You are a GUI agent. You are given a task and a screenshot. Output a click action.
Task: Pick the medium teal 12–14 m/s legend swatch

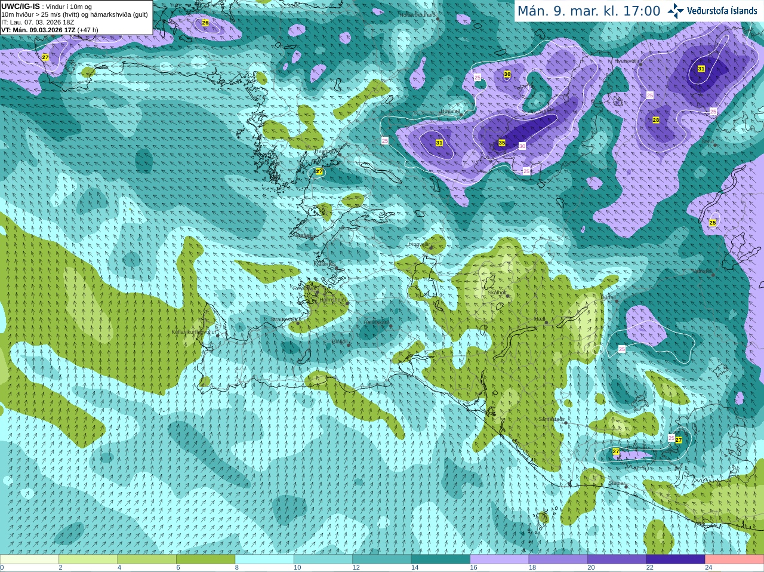[382, 559]
